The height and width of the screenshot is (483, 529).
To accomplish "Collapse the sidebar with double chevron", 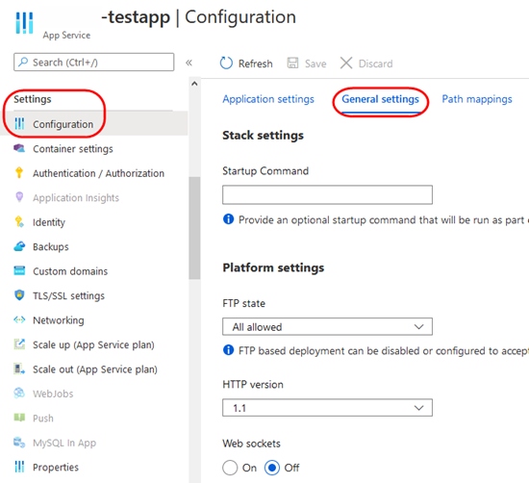I will point(189,63).
